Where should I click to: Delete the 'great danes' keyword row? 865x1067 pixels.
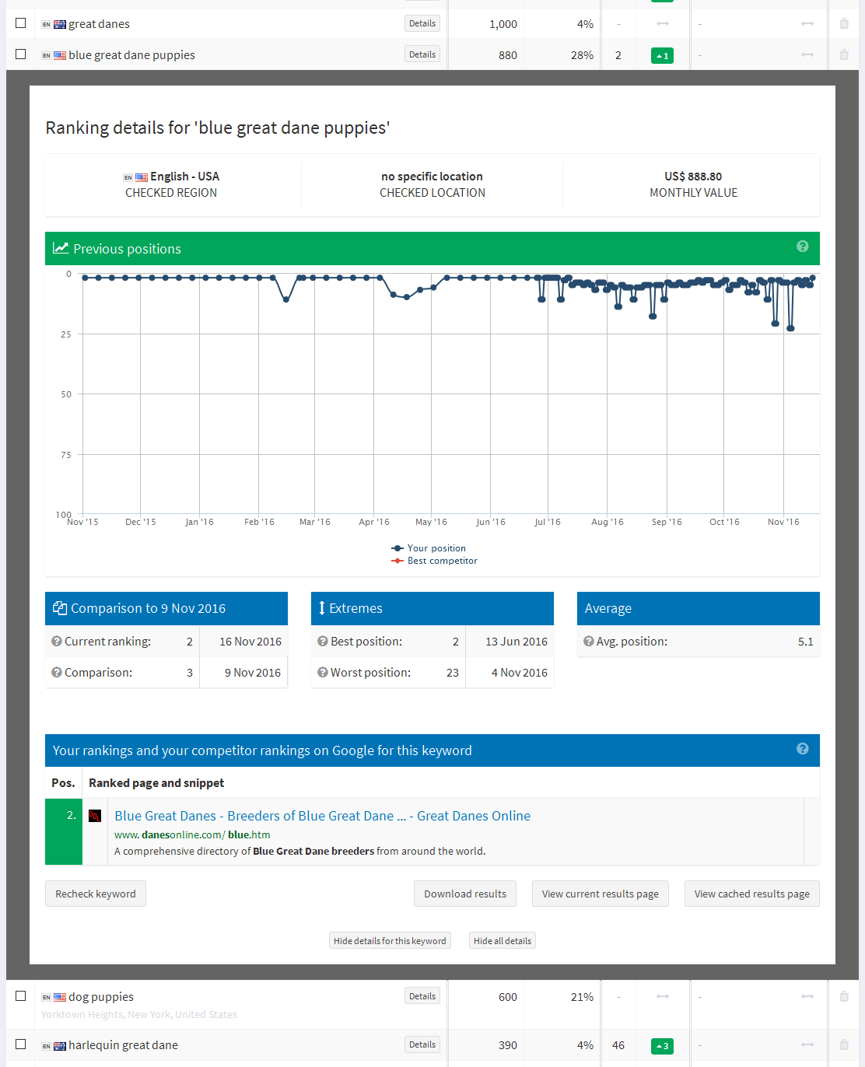[x=843, y=23]
